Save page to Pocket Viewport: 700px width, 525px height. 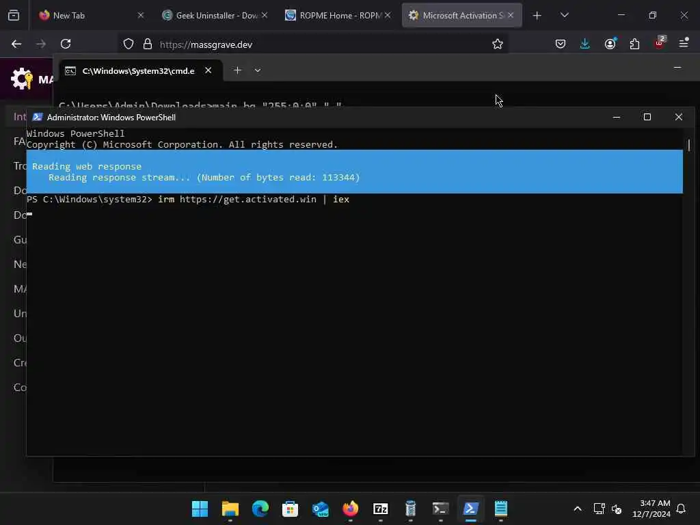561,44
